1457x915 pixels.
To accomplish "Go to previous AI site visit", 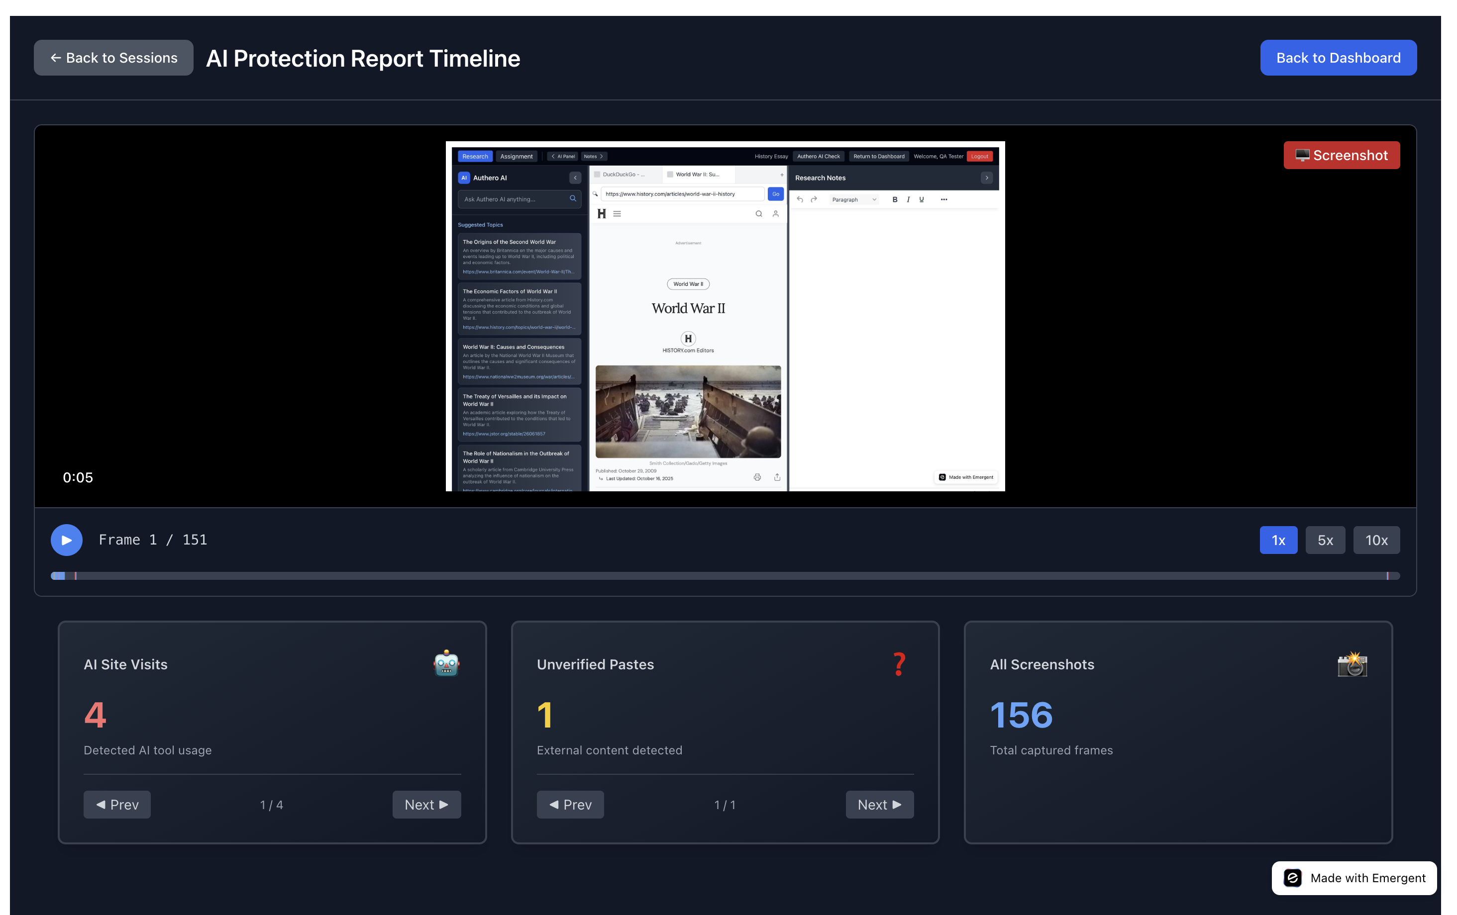I will pos(117,804).
